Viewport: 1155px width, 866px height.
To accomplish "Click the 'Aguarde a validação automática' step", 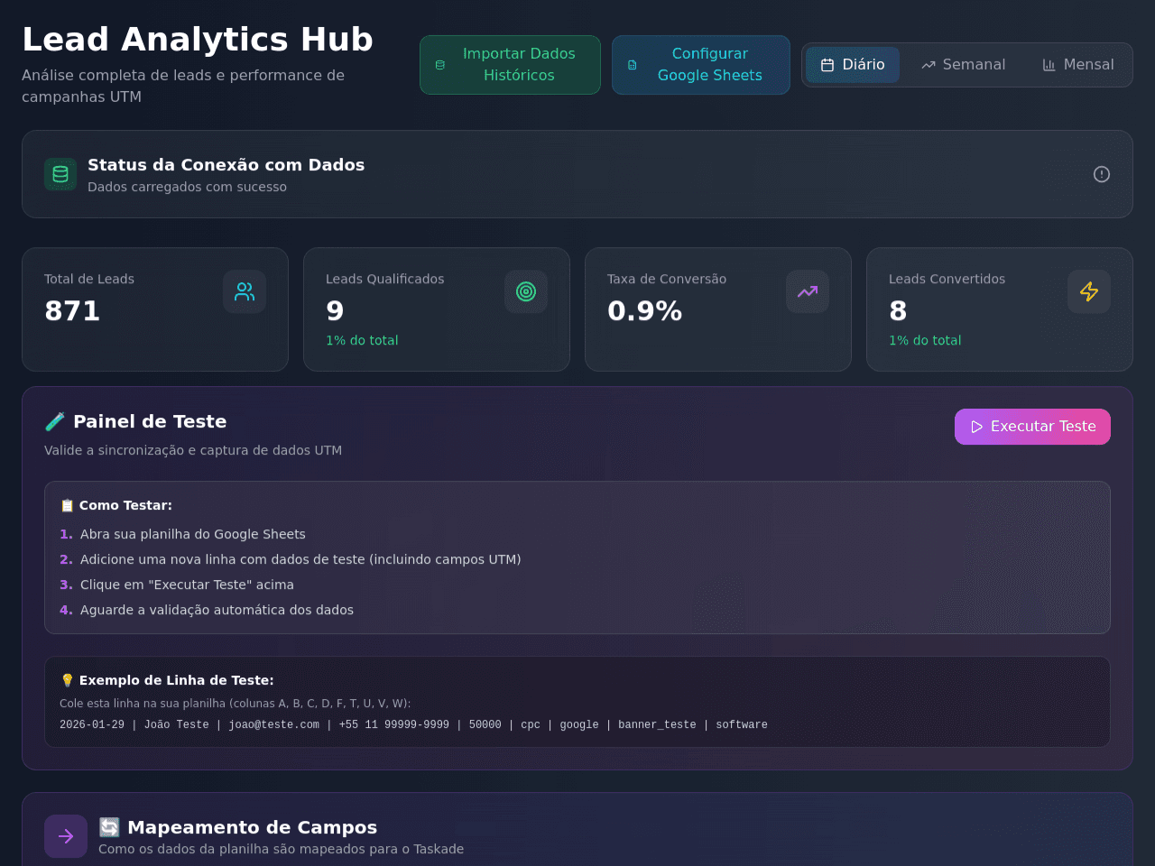I will click(x=217, y=610).
